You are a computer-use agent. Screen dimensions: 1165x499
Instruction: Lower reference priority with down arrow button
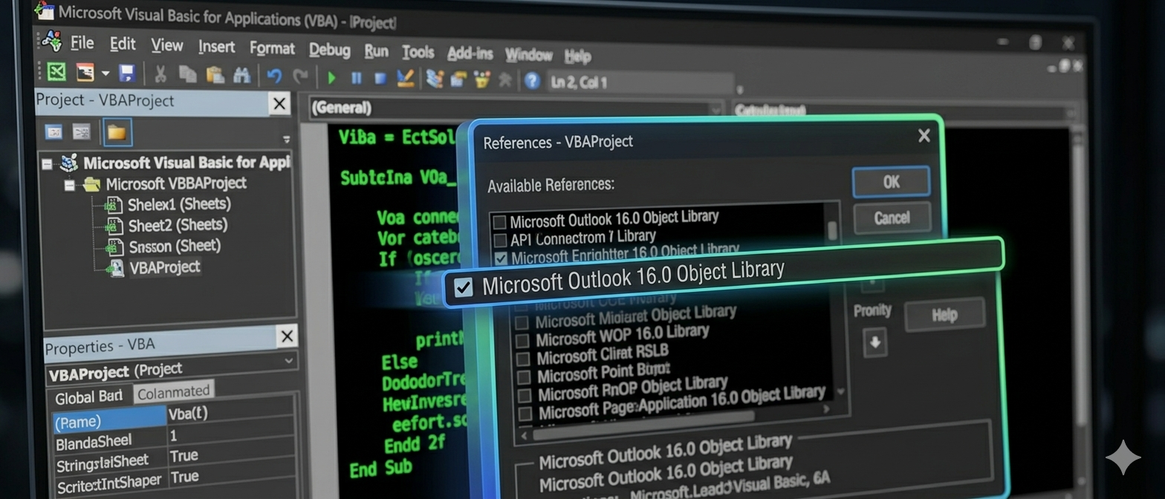click(874, 342)
